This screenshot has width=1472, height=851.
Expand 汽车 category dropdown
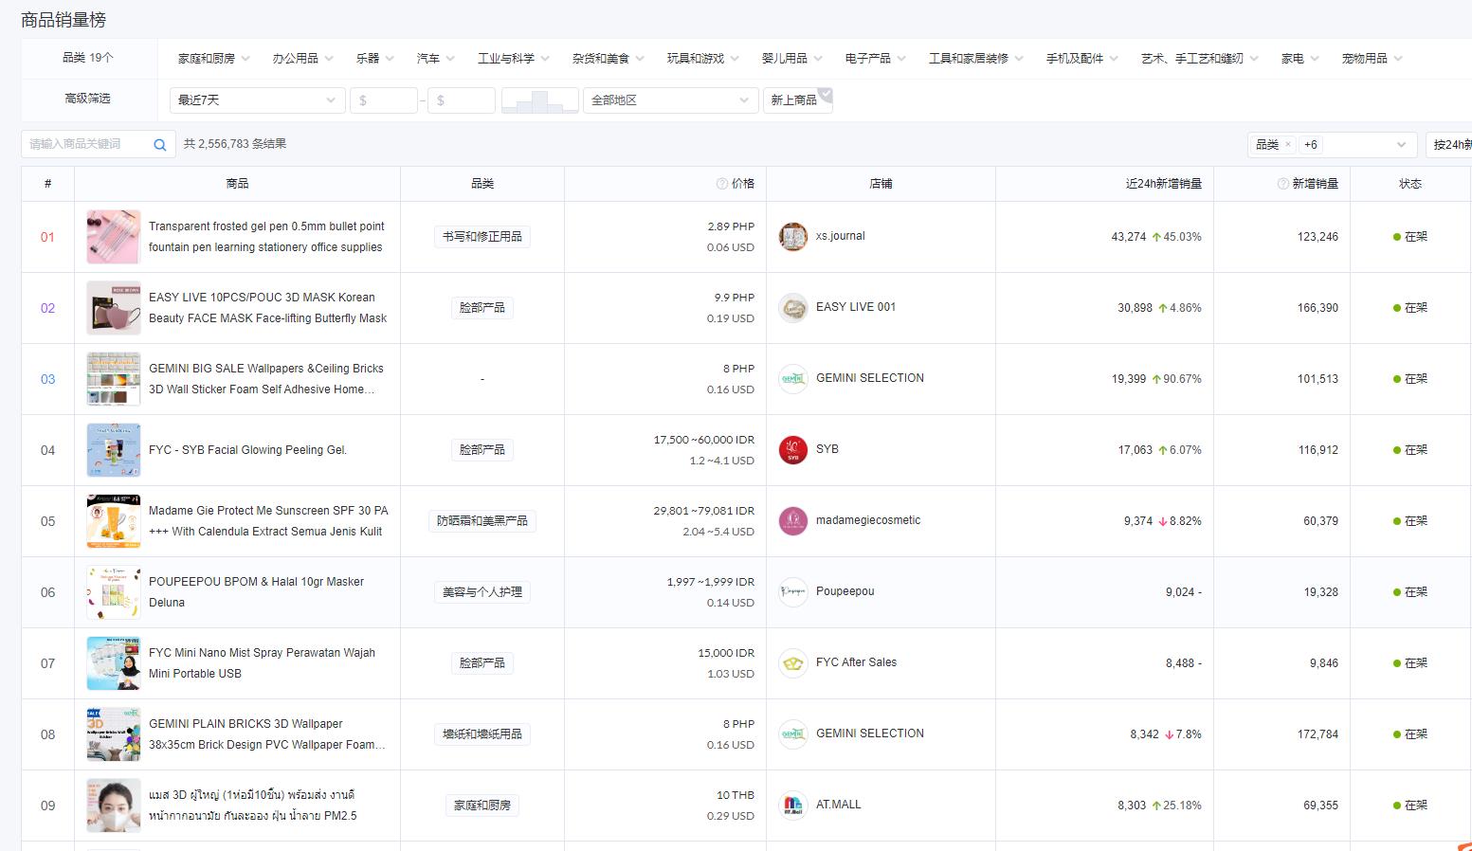coord(436,59)
